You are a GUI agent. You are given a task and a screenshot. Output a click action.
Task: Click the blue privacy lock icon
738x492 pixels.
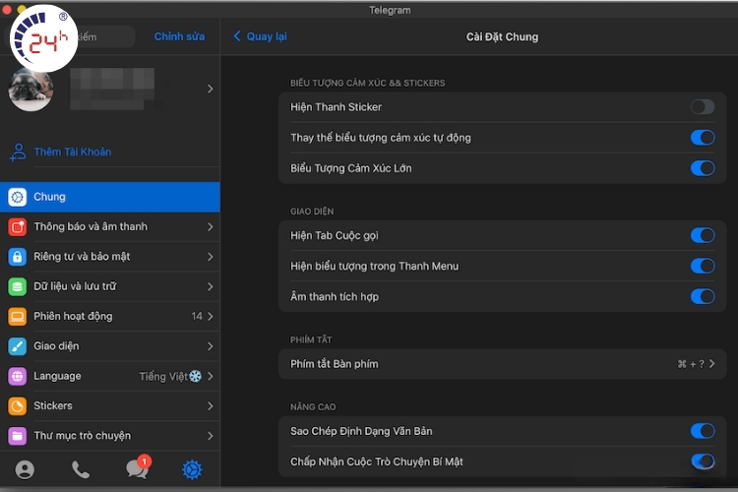pyautogui.click(x=18, y=257)
